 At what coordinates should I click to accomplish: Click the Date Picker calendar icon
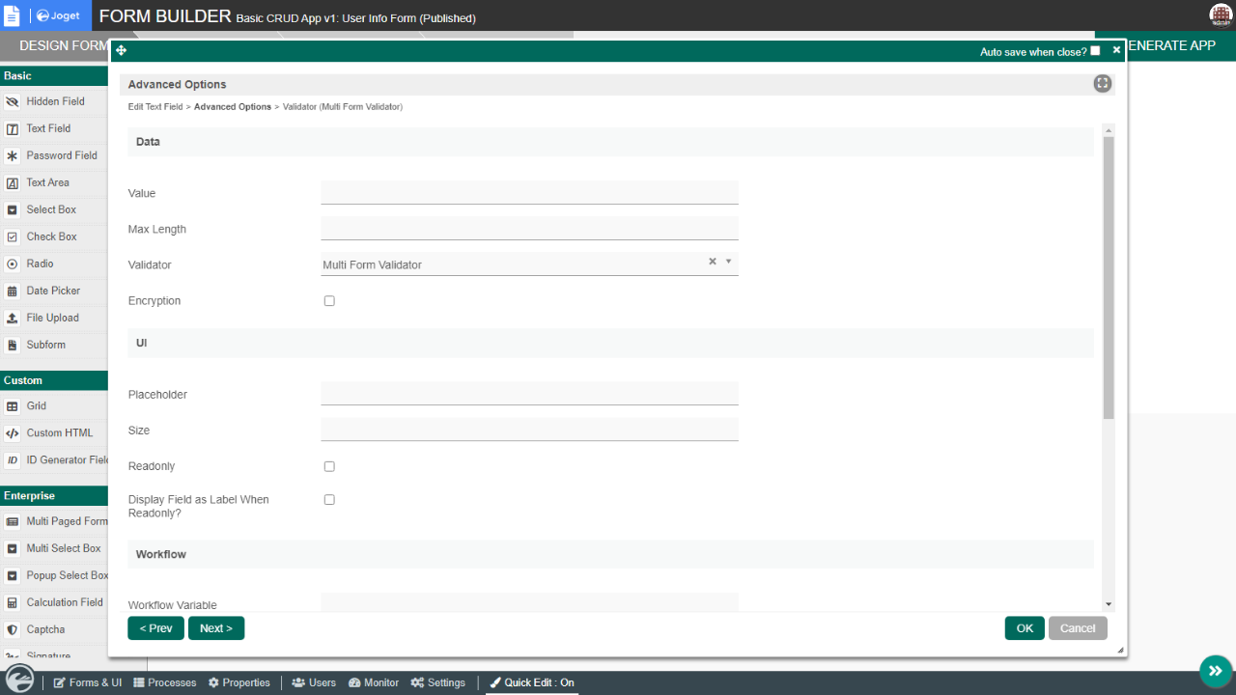(13, 291)
